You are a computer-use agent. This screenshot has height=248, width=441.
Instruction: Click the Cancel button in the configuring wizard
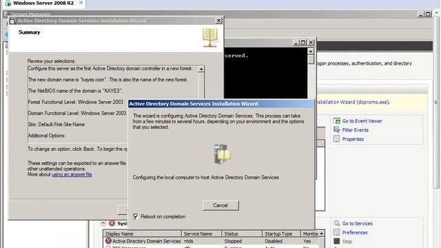click(x=220, y=205)
